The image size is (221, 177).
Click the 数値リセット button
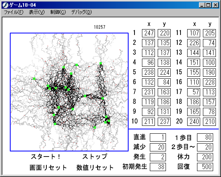pyautogui.click(x=95, y=168)
